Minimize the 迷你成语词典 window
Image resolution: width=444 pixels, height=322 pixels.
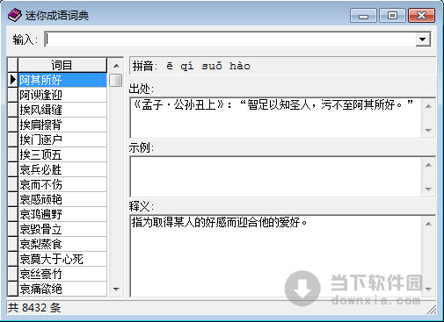(x=363, y=15)
